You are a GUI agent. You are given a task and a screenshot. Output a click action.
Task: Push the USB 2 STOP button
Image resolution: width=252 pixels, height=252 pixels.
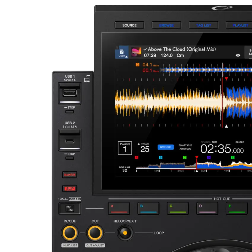coord(70,158)
